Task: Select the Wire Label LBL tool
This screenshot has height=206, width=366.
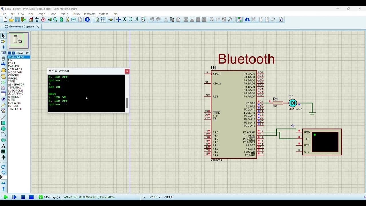Action: [3, 53]
